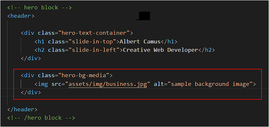Click the hero-bg-media class value

84,75
